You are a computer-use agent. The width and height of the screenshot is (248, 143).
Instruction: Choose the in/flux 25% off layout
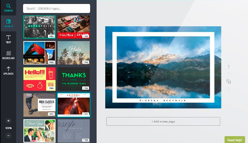tap(74, 27)
